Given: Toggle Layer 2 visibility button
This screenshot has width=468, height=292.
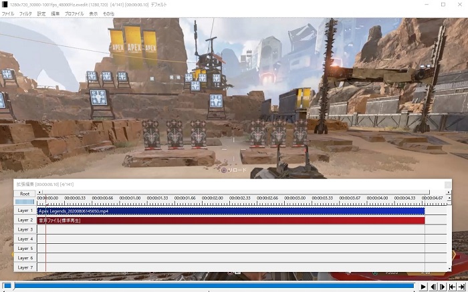Looking at the screenshot, I should click(x=25, y=220).
